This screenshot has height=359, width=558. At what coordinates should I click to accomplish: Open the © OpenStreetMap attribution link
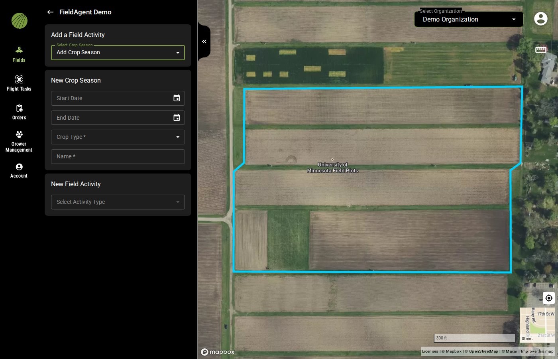tap(481, 351)
